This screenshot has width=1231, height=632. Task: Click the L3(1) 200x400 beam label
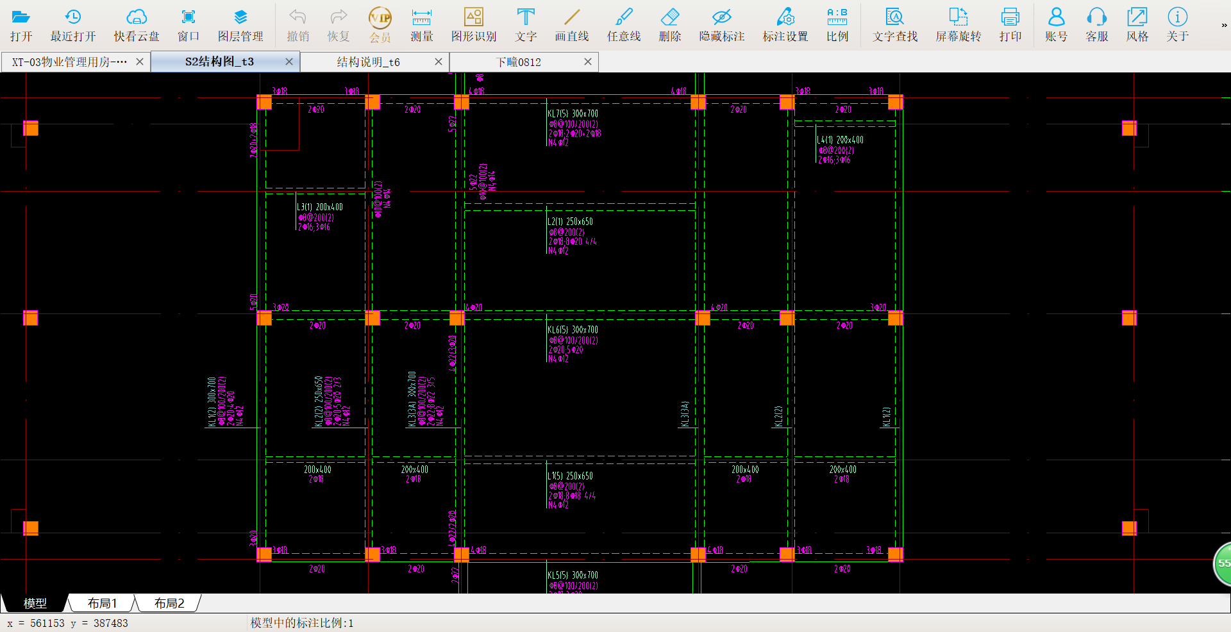[319, 207]
